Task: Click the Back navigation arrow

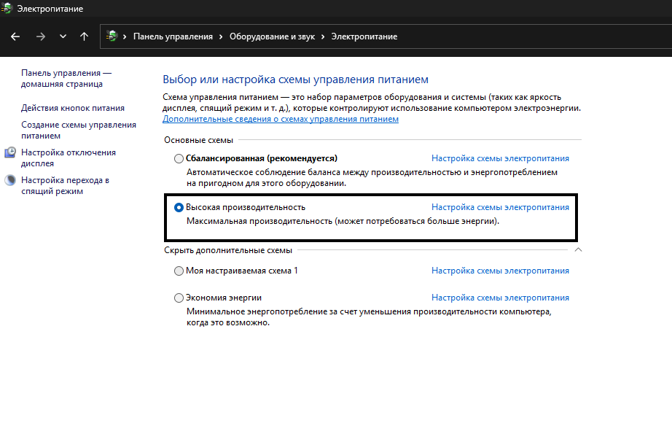Action: [x=15, y=36]
